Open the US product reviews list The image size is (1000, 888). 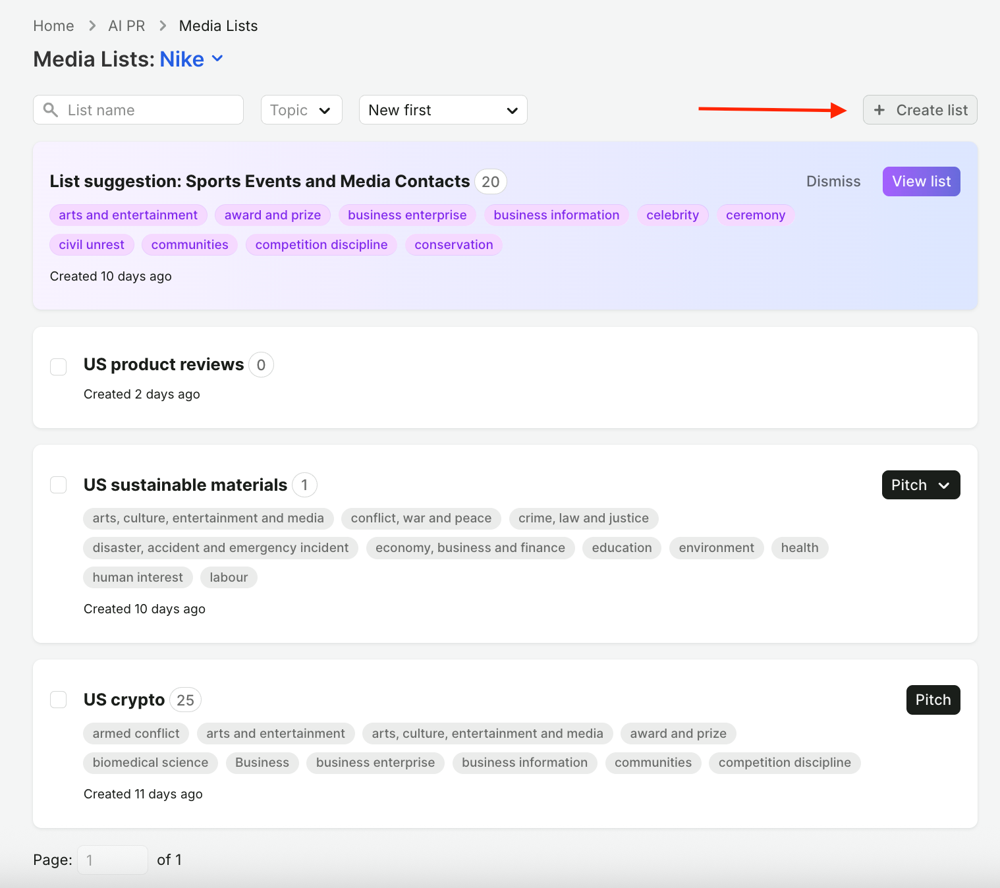click(x=163, y=364)
